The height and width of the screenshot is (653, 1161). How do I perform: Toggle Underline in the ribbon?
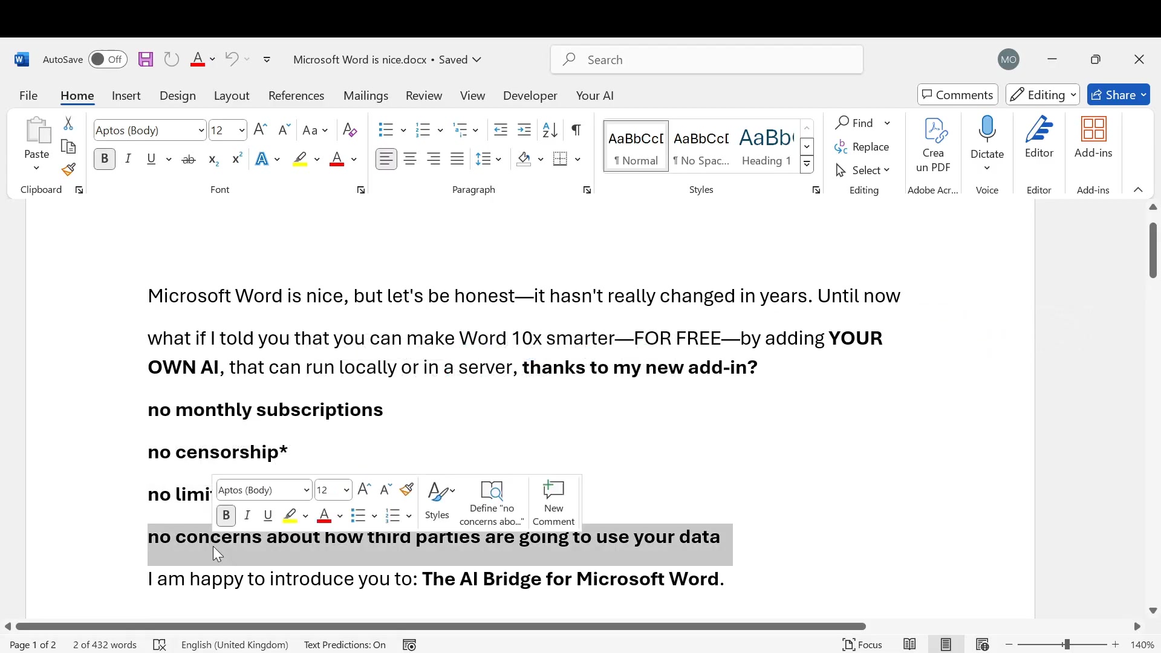151,159
